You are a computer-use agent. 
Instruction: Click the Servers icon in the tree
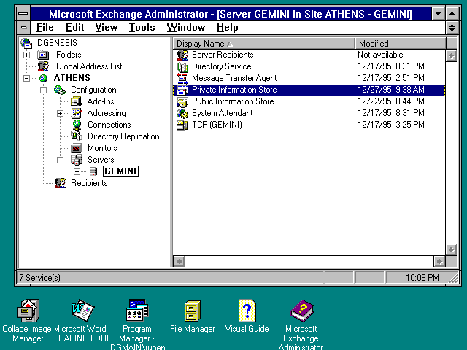click(x=77, y=160)
